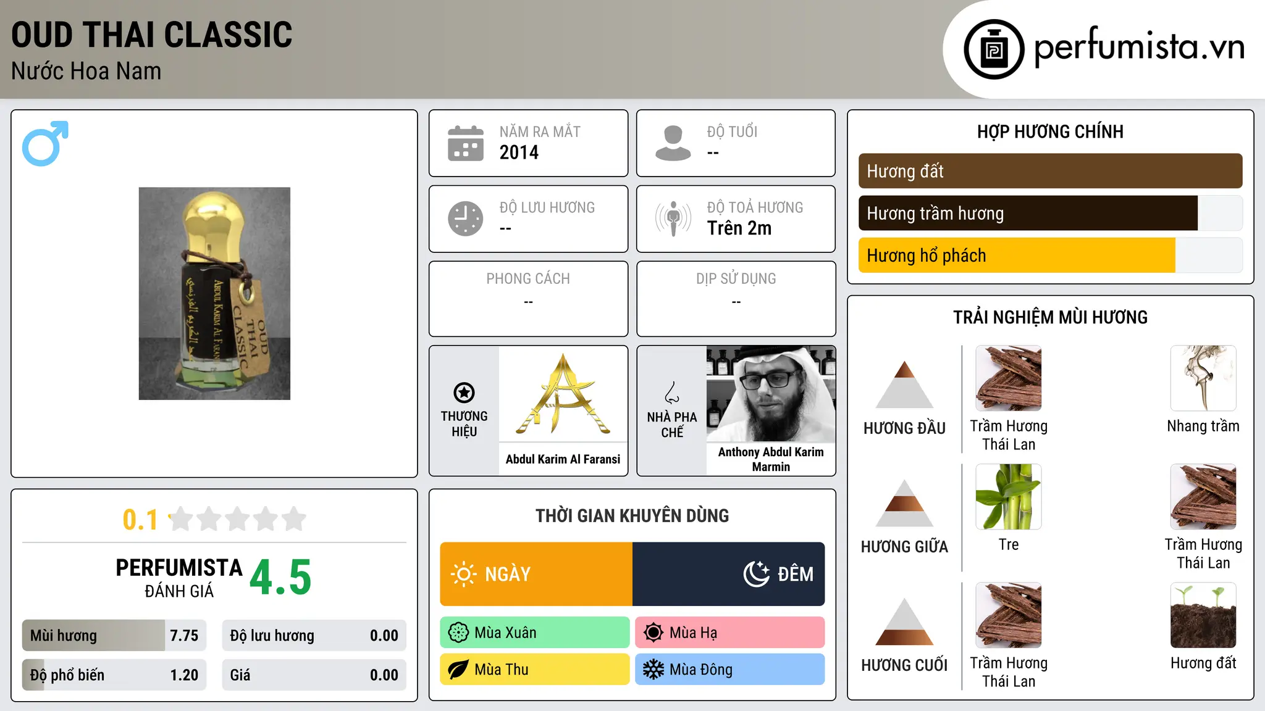Click the moon icon in the Đêm bar
Viewport: 1265px width, 711px height.
[x=757, y=574]
